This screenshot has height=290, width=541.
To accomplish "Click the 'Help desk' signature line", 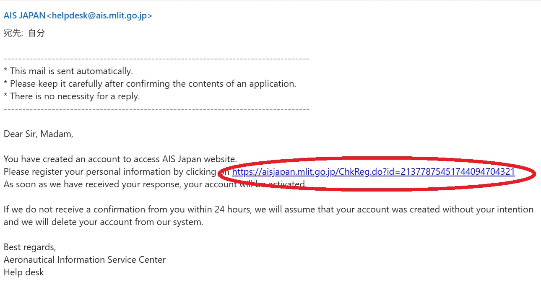I will pos(24,272).
